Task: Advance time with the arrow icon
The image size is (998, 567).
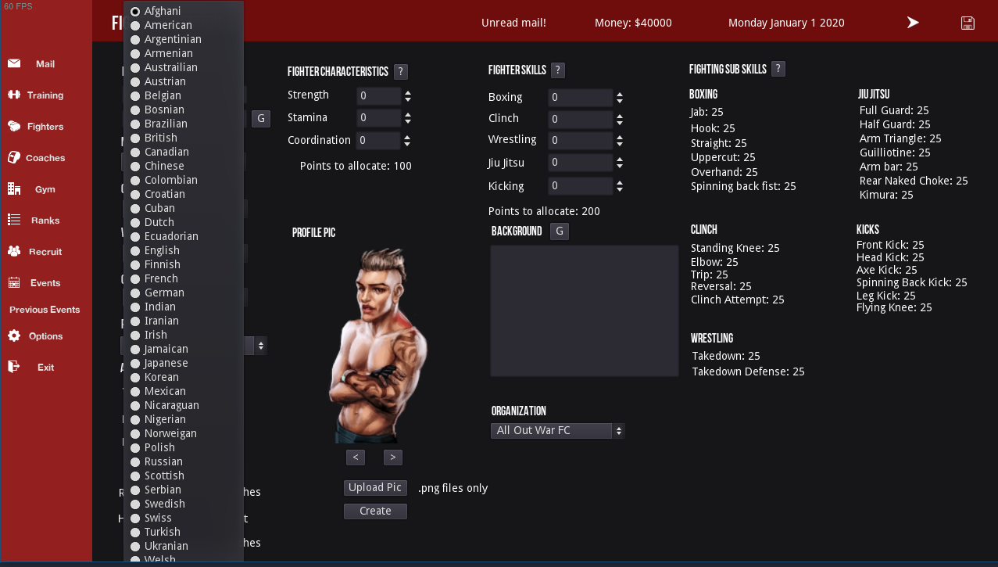Action: tap(913, 23)
